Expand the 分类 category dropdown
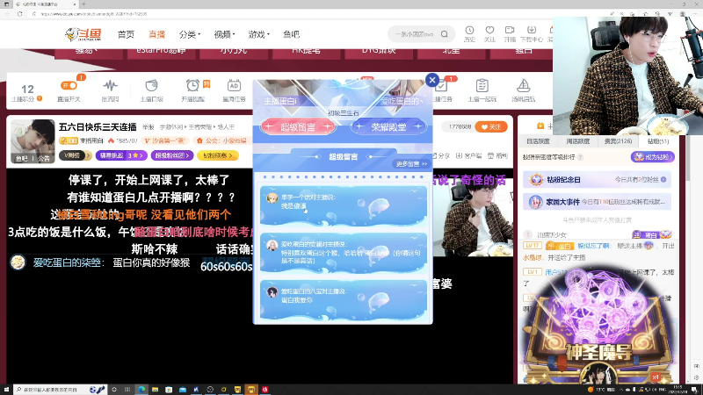This screenshot has width=703, height=395. pyautogui.click(x=189, y=34)
